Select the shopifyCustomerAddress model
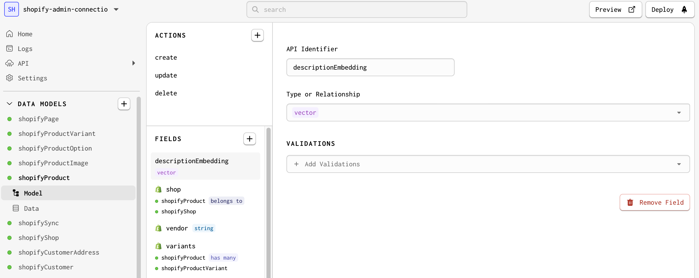Screen dimensions: 699x278 pos(59,252)
